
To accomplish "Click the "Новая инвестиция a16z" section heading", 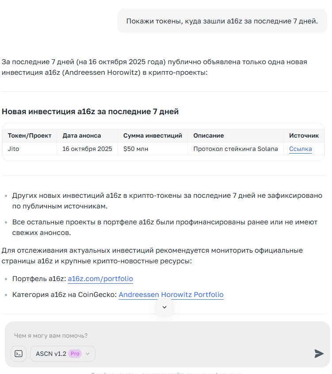I will [x=90, y=112].
